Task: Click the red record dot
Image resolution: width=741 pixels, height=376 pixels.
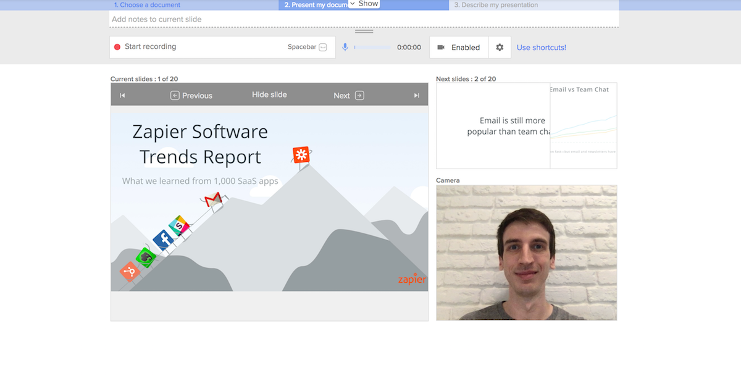Action: [x=117, y=47]
